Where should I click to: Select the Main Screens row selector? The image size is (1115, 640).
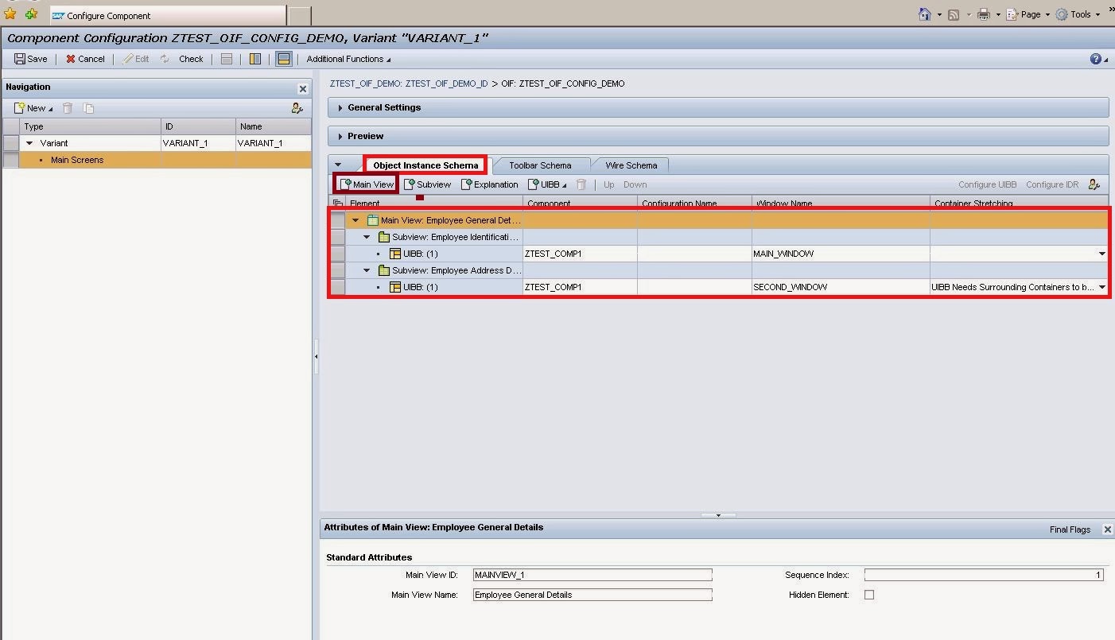tap(11, 160)
